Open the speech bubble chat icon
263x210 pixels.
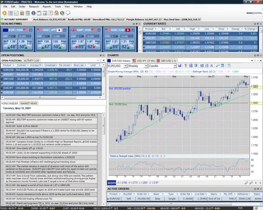[x=68, y=13]
